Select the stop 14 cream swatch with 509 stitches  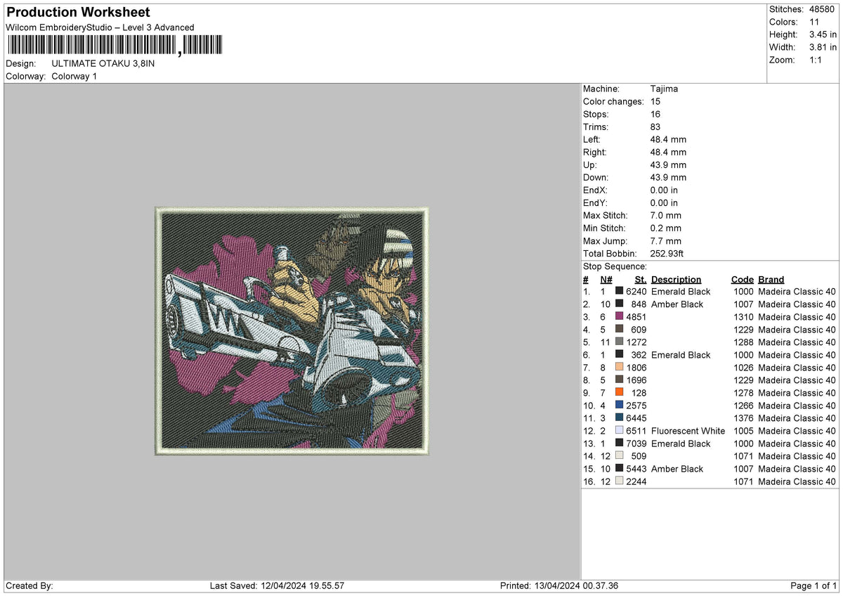(619, 456)
